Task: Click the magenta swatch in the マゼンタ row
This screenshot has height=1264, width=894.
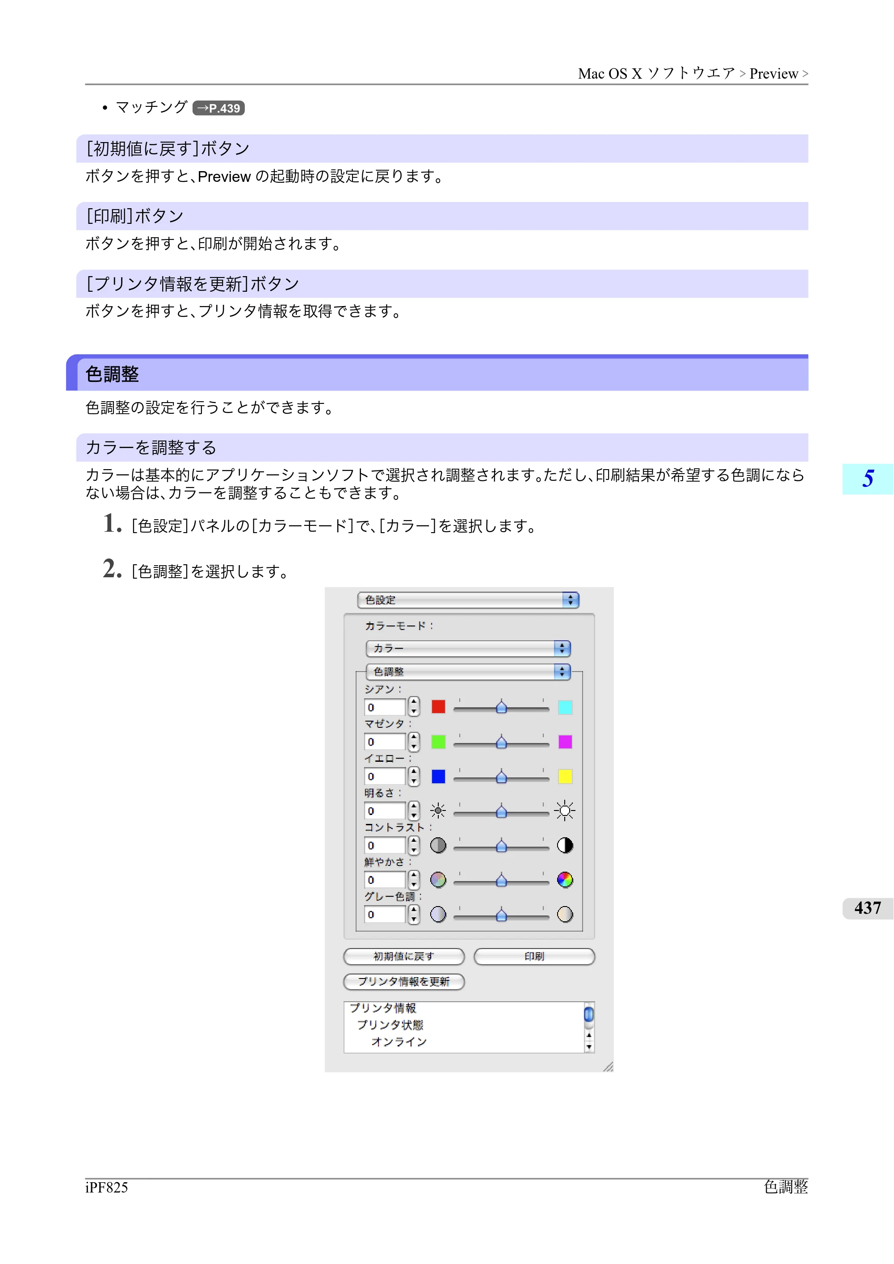Action: coord(565,742)
